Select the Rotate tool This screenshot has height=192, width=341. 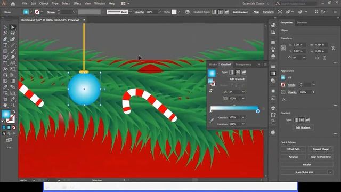pyautogui.click(x=5, y=63)
